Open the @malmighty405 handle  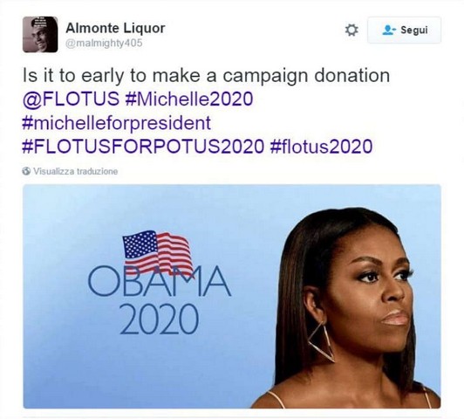(x=104, y=44)
